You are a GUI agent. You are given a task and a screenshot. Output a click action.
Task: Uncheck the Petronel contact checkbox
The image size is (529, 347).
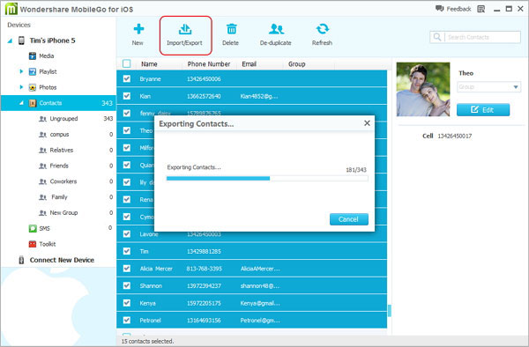point(126,320)
